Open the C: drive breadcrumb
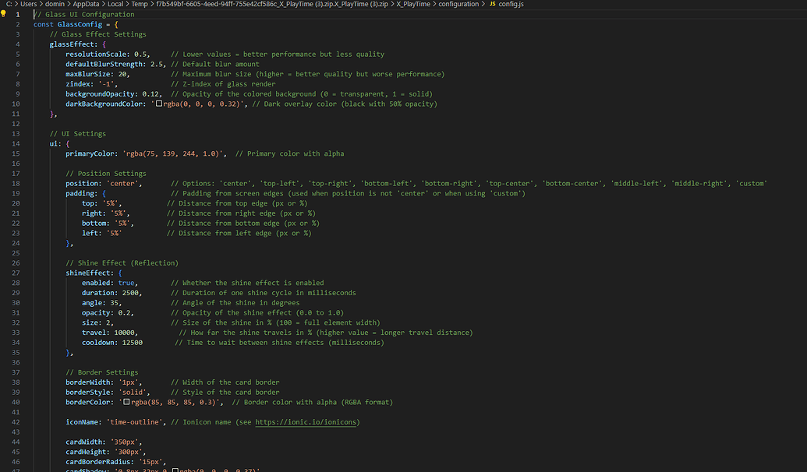 click(8, 4)
